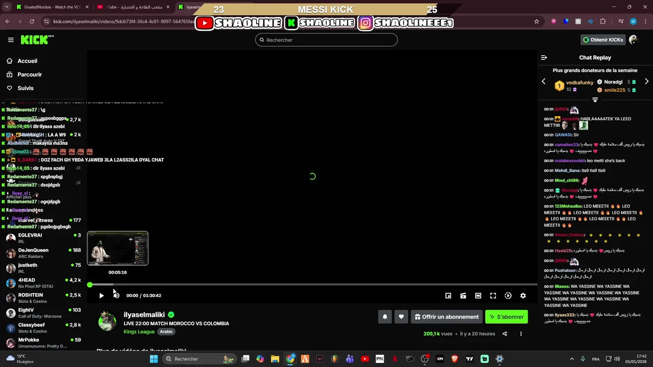Click Obtenir KICKs button
Image resolution: width=653 pixels, height=367 pixels.
(x=603, y=40)
